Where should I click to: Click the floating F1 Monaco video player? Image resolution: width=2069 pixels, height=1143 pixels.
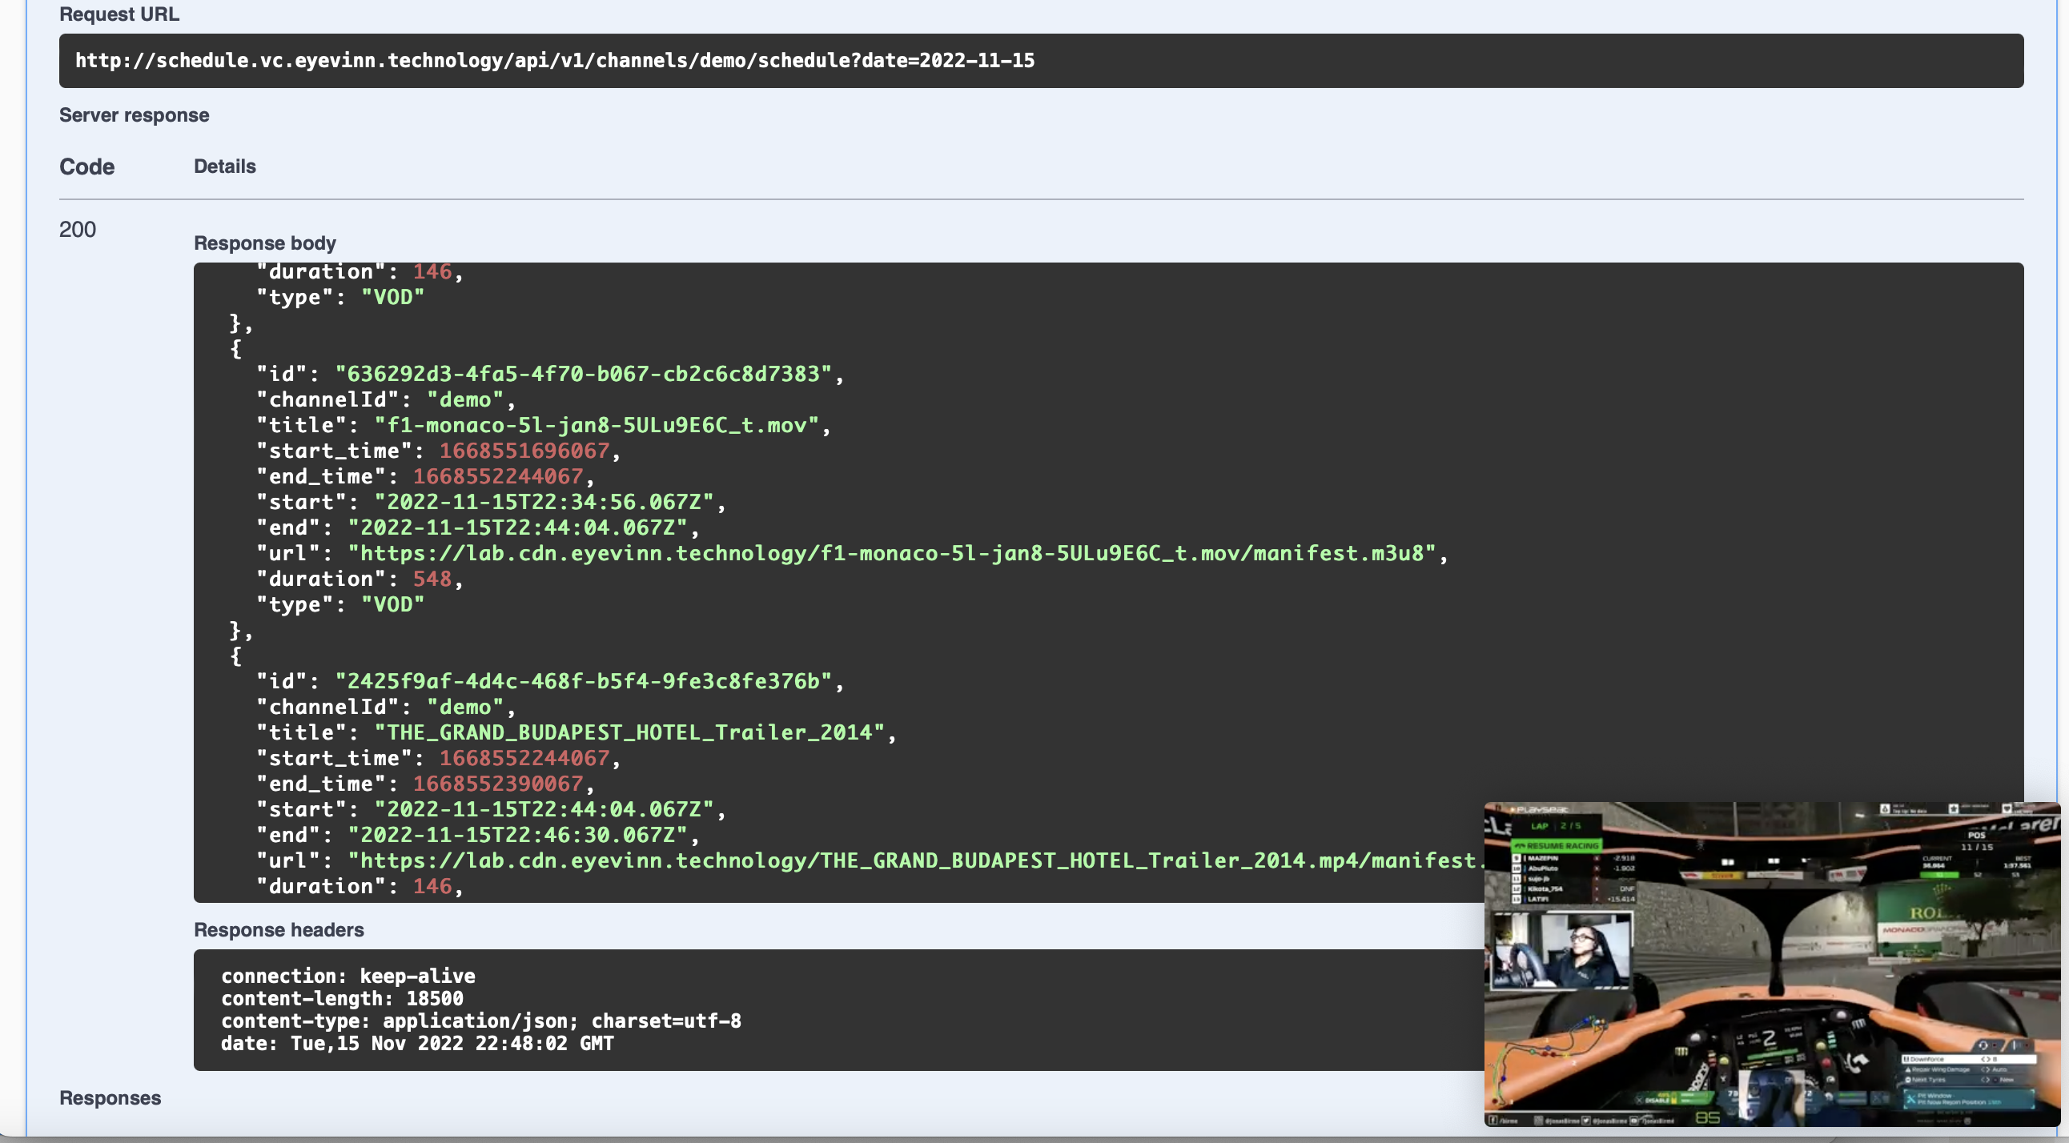1772,963
